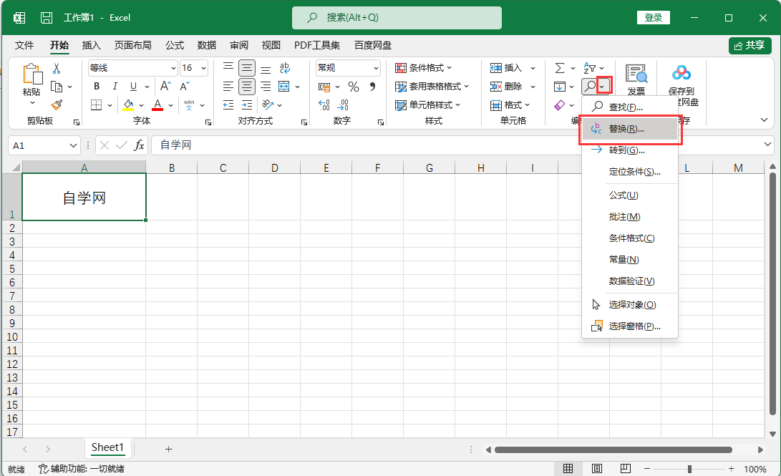
Task: Apply percent style
Action: (x=354, y=87)
